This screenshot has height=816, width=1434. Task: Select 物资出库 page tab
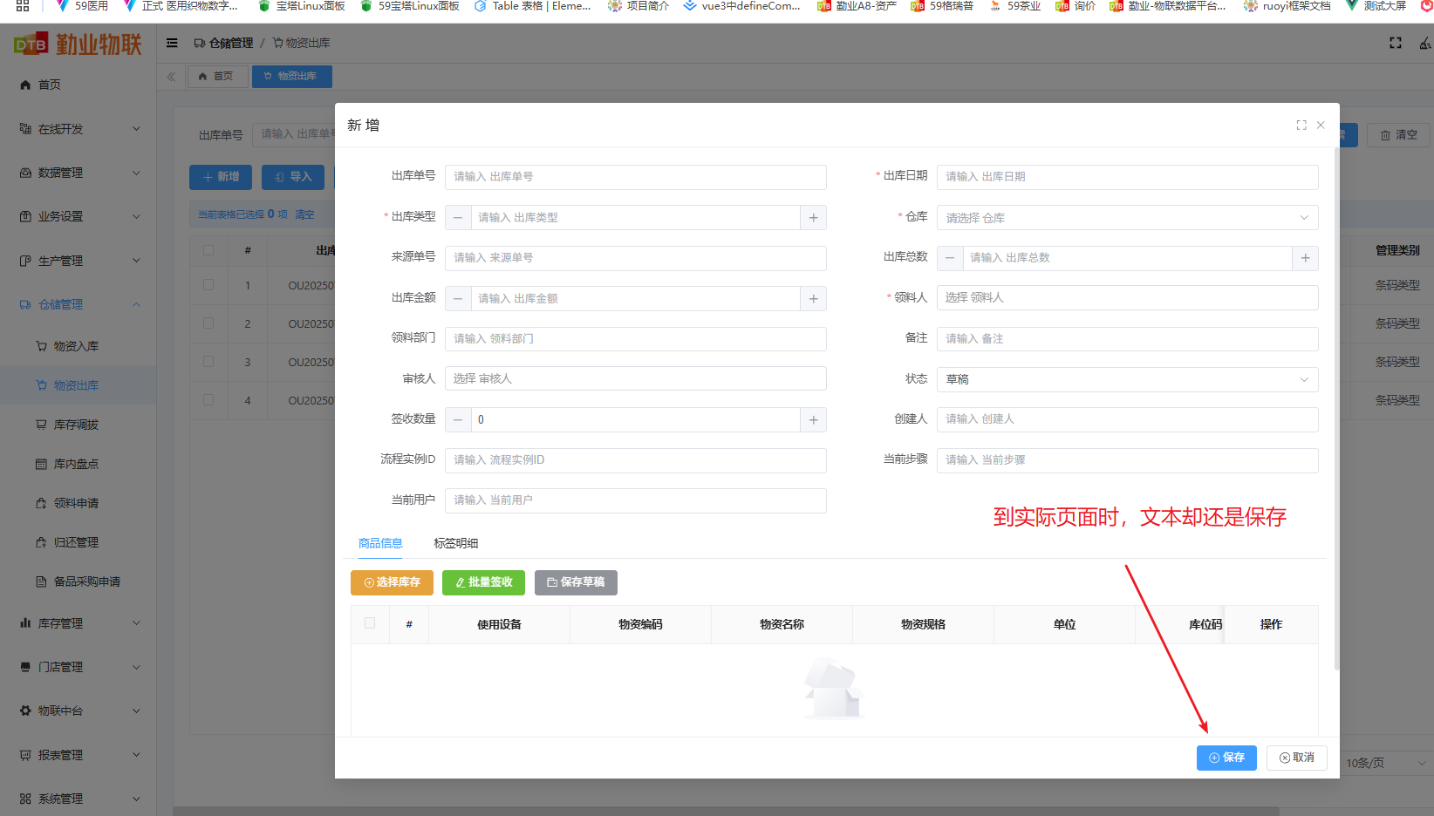[x=291, y=77]
